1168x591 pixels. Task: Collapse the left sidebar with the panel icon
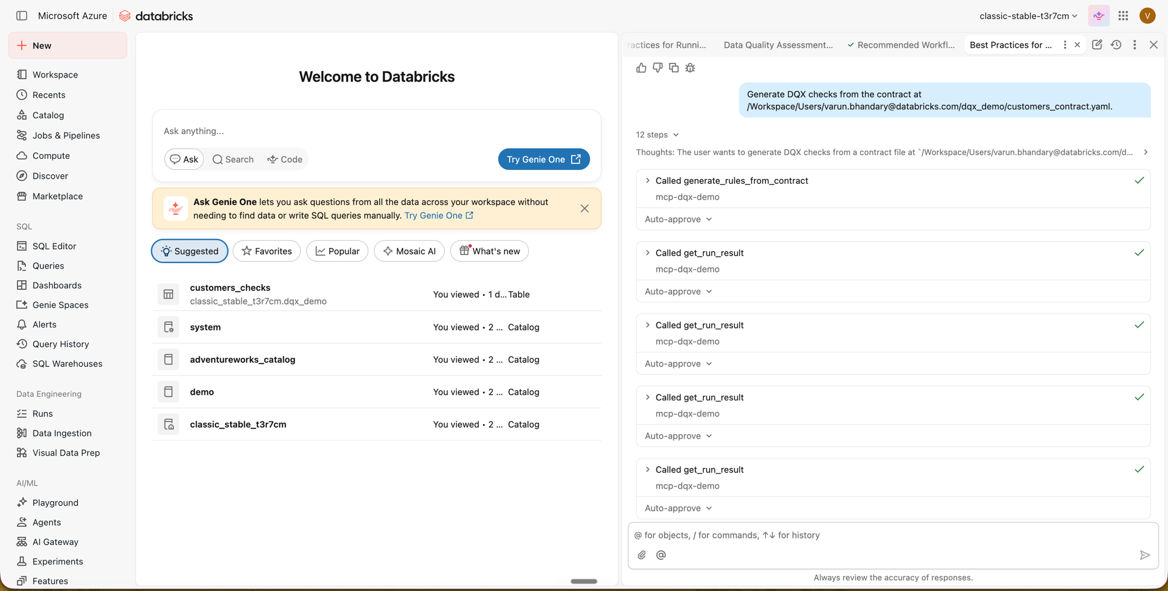(22, 16)
